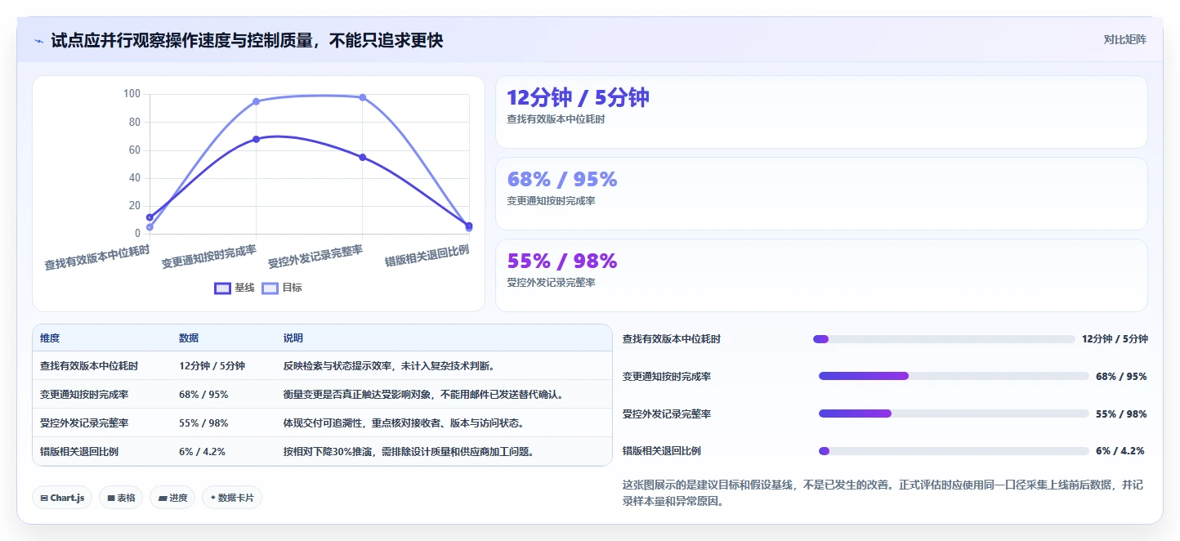Click the 12分钟 / 5分钟 cell in the table

212,366
